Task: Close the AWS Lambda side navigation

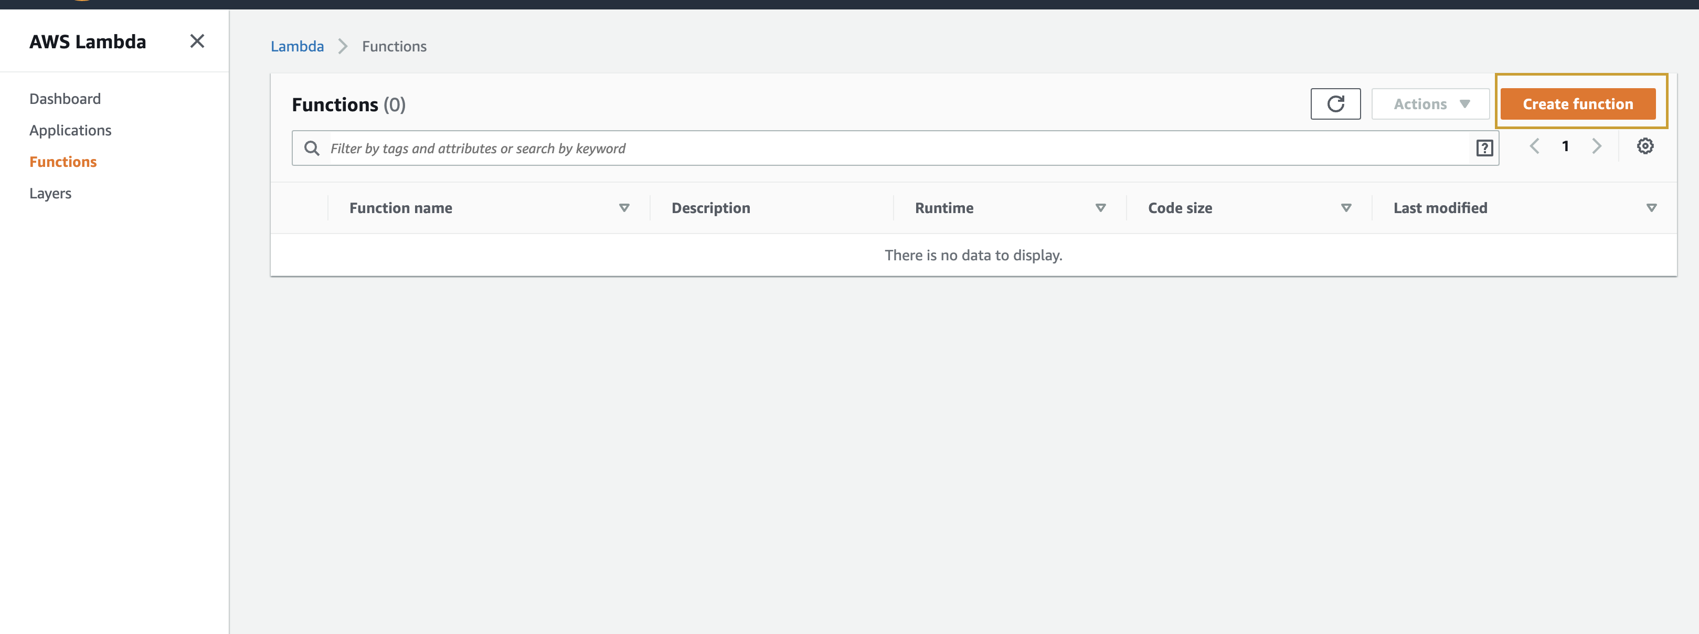Action: point(197,41)
